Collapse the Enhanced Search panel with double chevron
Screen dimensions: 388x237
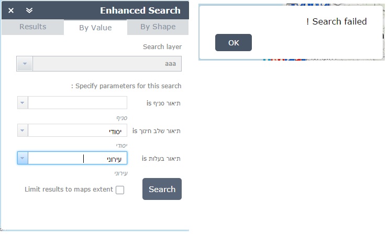click(29, 10)
